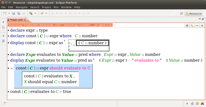Click the outline view icon in left sidebar

(3, 41)
